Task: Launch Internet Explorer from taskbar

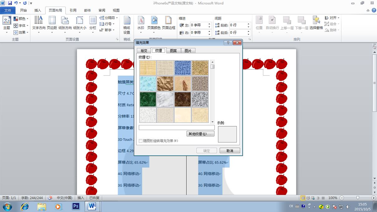Action: click(x=25, y=206)
